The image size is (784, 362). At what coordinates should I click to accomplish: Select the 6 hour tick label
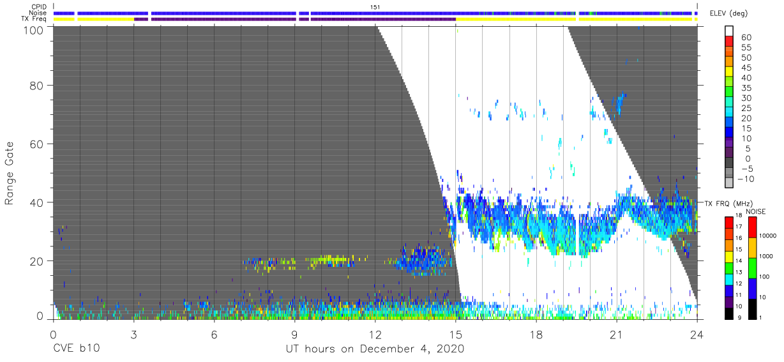click(214, 333)
